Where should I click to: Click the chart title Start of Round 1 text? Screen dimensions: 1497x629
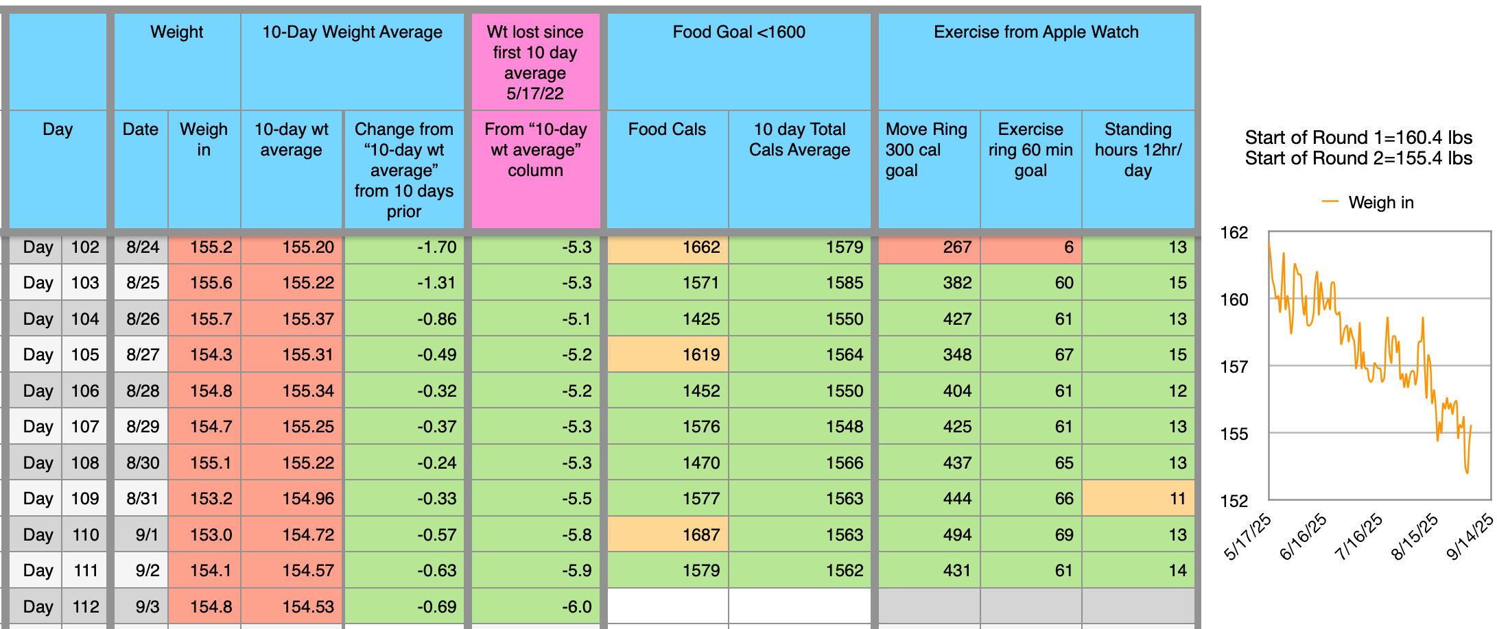click(x=1358, y=138)
